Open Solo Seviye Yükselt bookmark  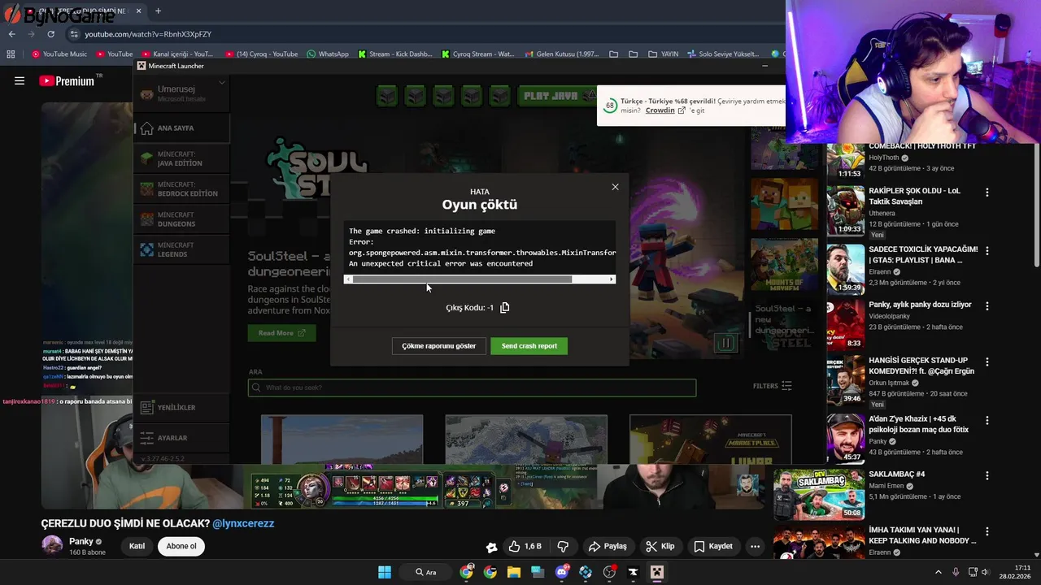click(x=722, y=54)
